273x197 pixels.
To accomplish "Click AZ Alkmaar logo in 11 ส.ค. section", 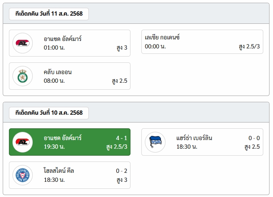I will point(23,43).
